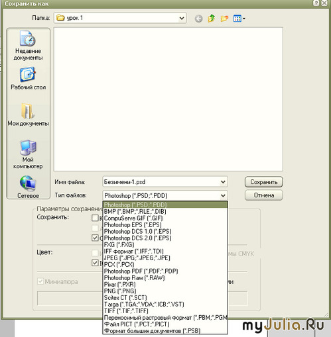This screenshot has width=331, height=337.
Task: Choose Photoshop PDF (*.PDF;*.PDP) format
Action: [x=165, y=271]
